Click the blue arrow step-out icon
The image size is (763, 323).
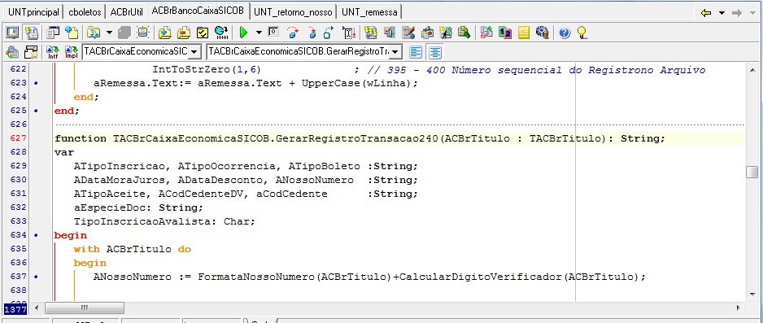(x=329, y=33)
